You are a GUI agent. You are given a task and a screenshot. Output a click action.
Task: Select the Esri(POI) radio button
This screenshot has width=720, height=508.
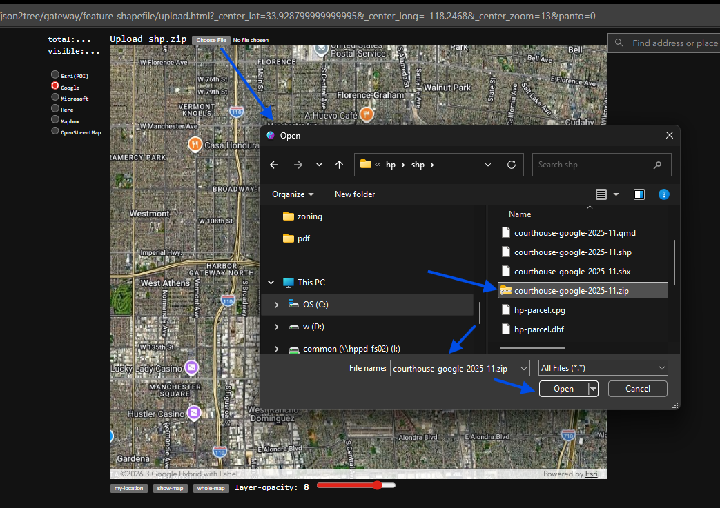pos(55,75)
